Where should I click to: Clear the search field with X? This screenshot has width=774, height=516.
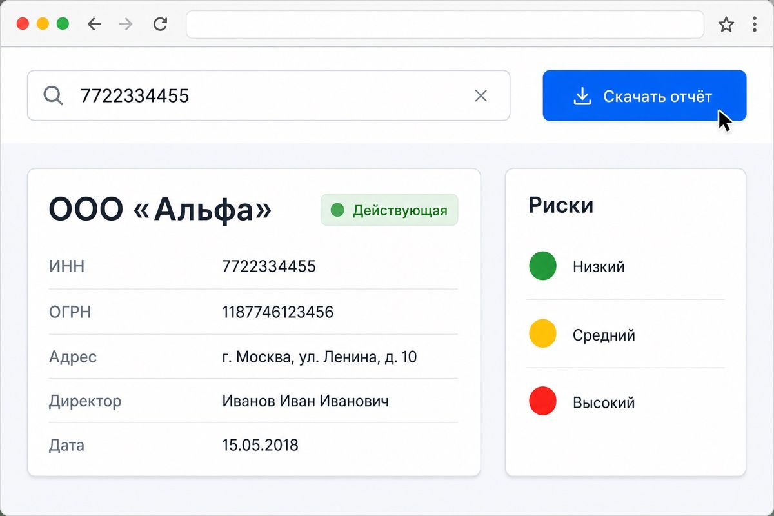[x=481, y=96]
